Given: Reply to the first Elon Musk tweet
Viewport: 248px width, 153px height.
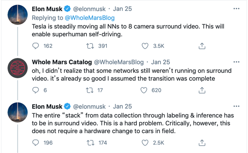Looking at the screenshot, I should 36,46.
